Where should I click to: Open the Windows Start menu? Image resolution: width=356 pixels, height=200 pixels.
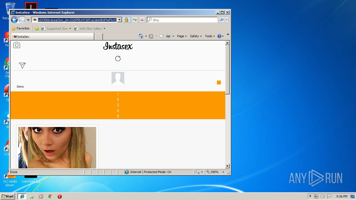click(8, 196)
